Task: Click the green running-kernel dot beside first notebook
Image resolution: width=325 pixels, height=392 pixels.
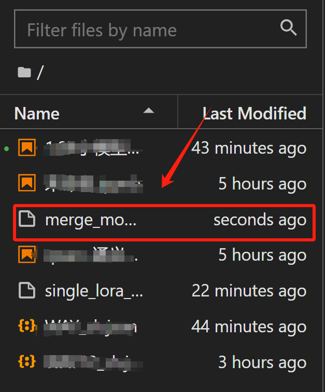Action: [6, 148]
